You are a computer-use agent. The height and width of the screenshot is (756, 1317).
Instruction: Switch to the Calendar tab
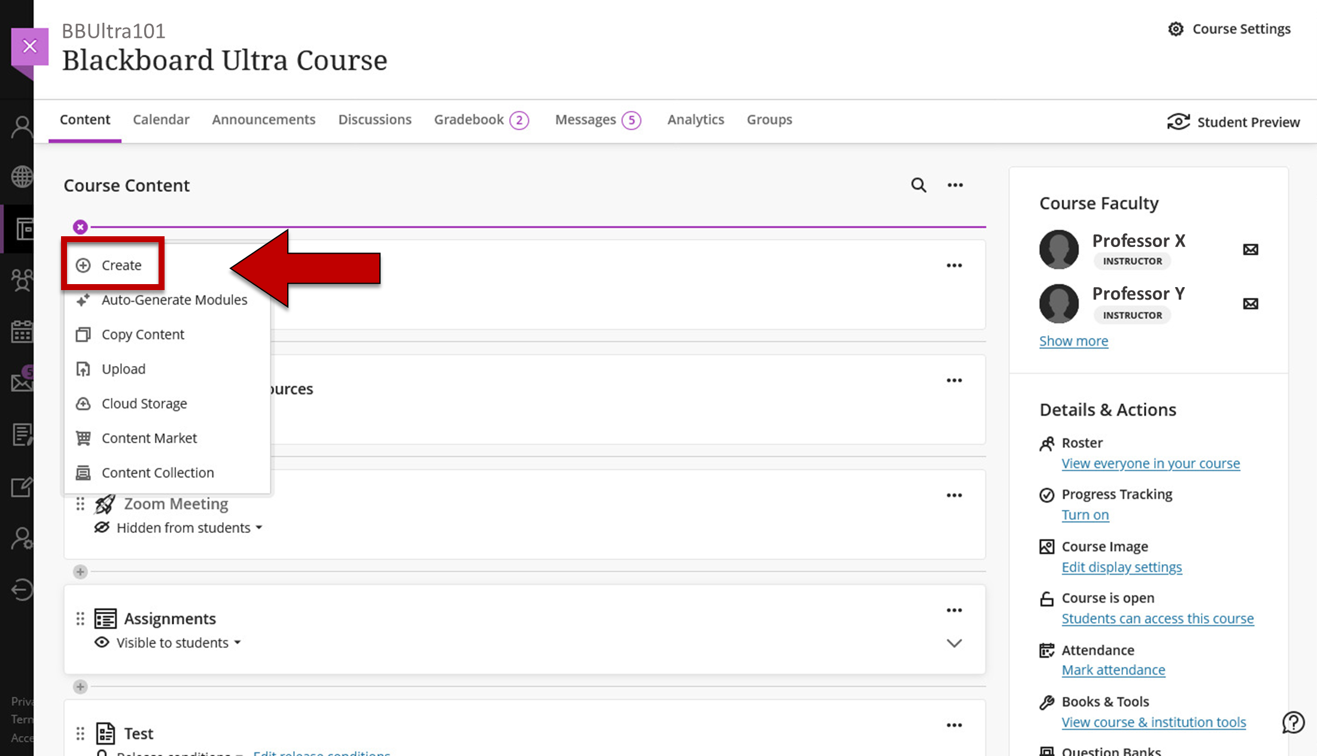pyautogui.click(x=161, y=120)
